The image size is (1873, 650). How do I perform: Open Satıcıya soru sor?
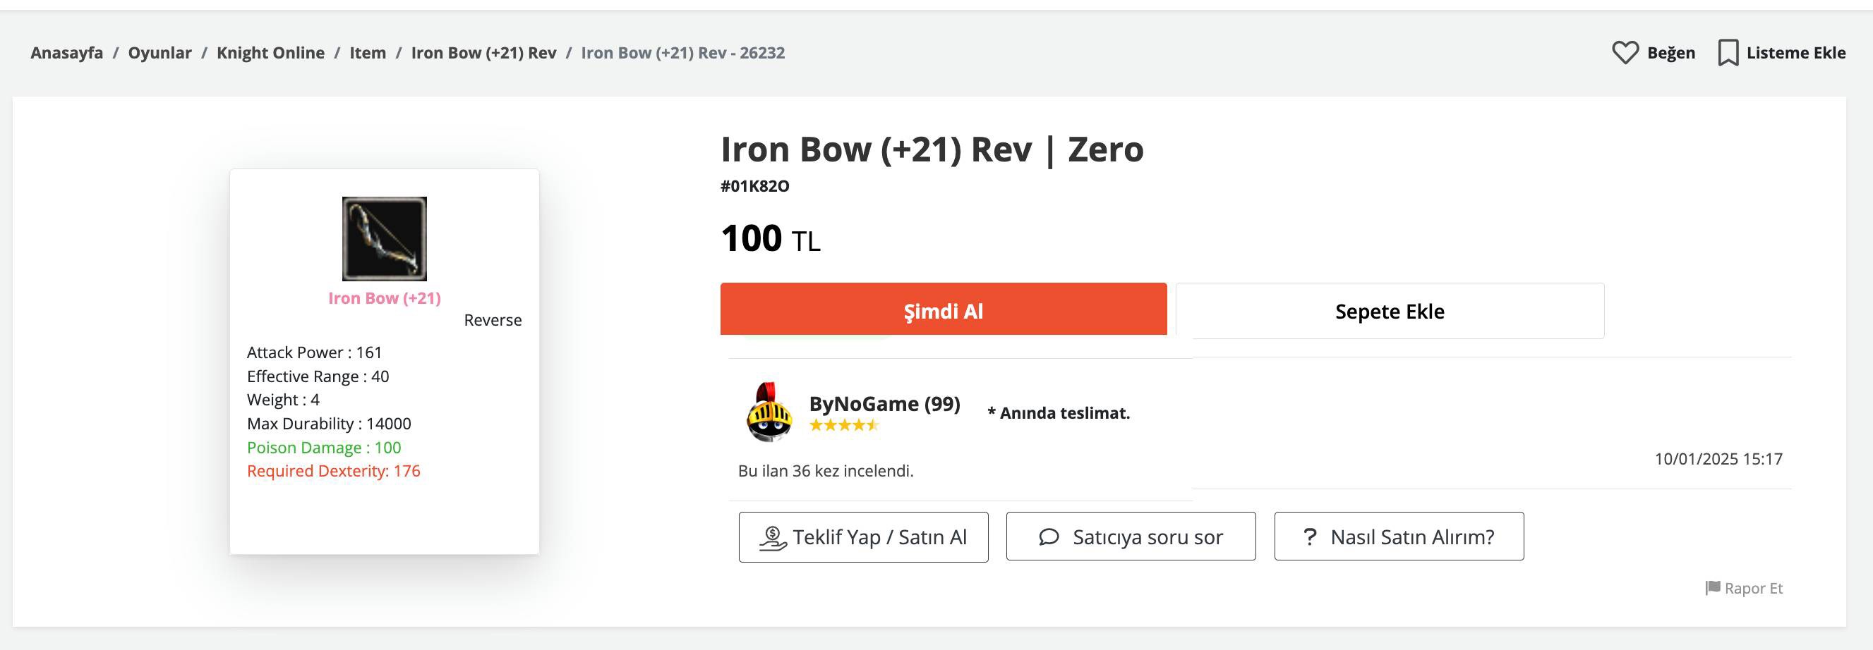point(1130,536)
